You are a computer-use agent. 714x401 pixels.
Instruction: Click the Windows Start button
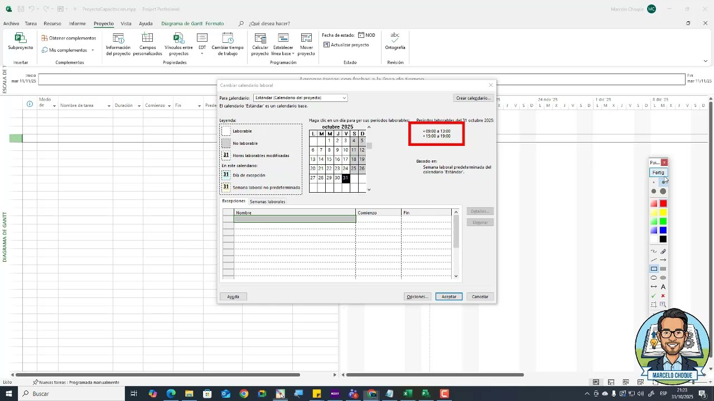click(x=8, y=394)
